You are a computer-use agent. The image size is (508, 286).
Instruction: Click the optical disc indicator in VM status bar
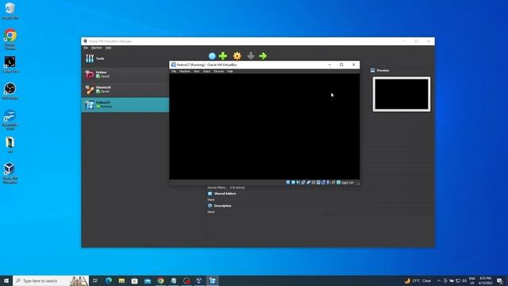click(293, 183)
